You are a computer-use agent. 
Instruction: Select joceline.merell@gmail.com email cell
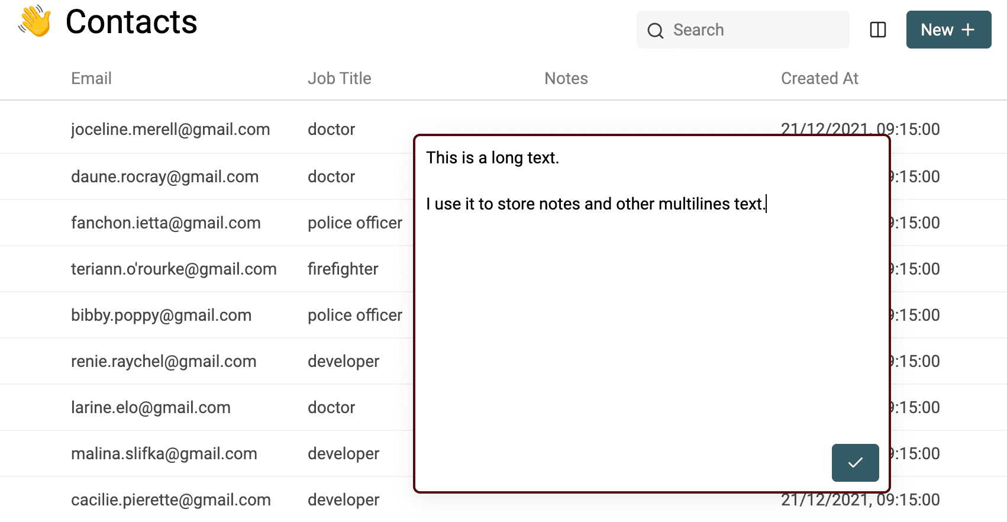pos(170,130)
